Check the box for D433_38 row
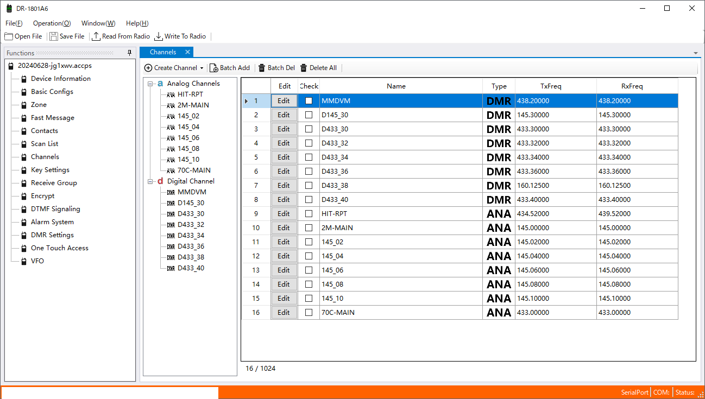Image resolution: width=705 pixels, height=399 pixels. (309, 186)
